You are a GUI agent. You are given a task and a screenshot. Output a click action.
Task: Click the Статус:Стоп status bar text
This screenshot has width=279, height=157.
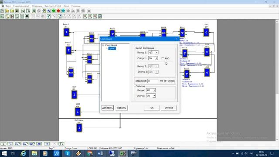[71, 148]
